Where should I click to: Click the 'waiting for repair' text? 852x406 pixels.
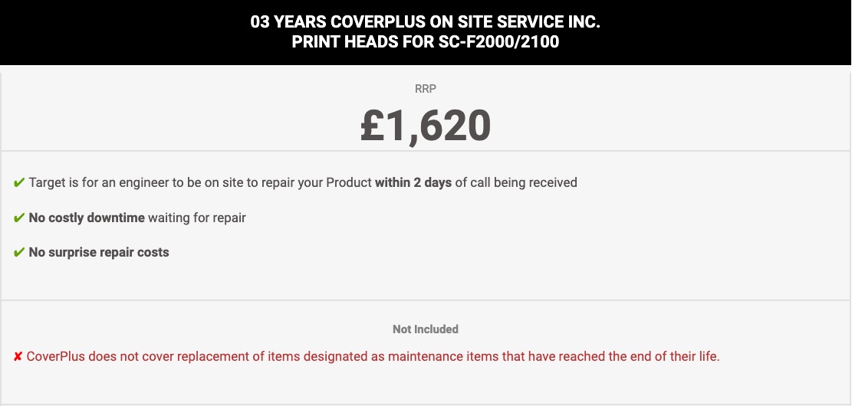pos(197,218)
